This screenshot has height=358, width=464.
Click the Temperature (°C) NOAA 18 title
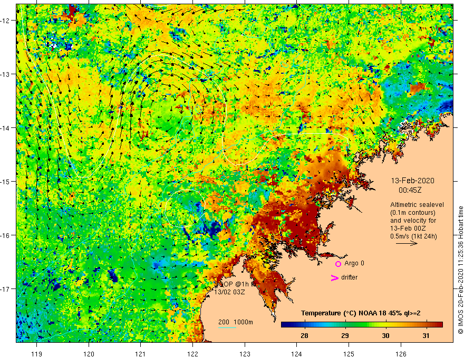point(361,313)
